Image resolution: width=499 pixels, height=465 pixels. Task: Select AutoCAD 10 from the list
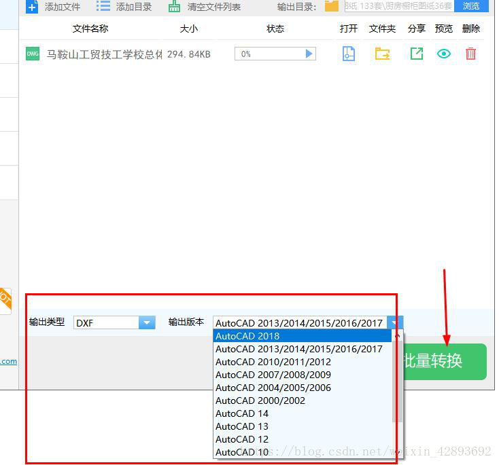tap(302, 452)
